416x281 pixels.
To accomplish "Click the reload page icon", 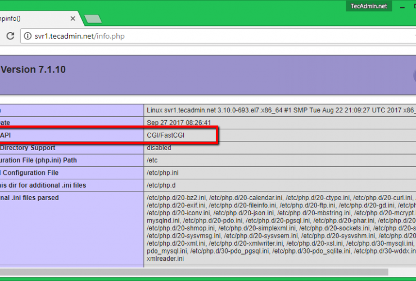I will [10, 36].
